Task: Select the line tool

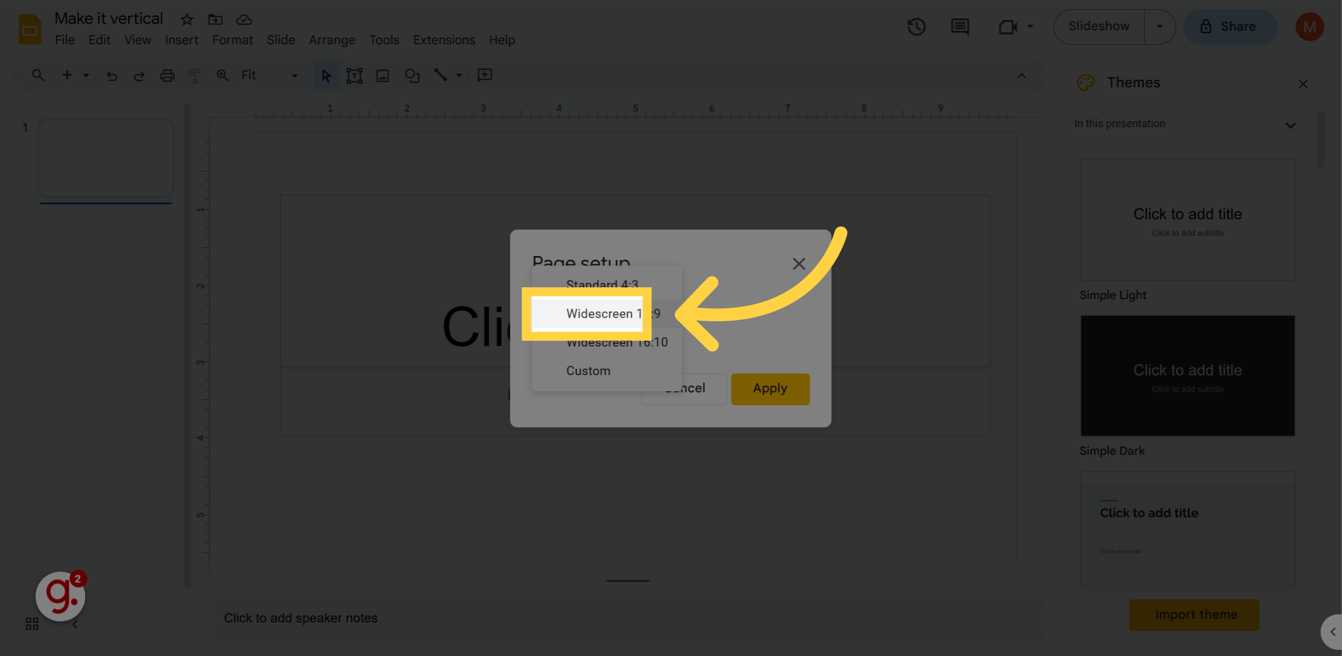Action: (x=441, y=75)
